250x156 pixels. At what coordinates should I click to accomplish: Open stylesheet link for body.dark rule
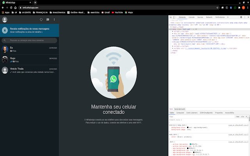(x=238, y=135)
